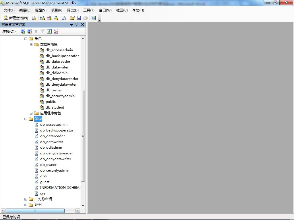Open the 视图(V) menu
Viewport: 294px width, 220px height.
[41, 10]
